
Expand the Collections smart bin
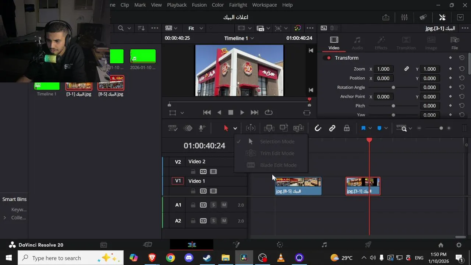coord(4,218)
